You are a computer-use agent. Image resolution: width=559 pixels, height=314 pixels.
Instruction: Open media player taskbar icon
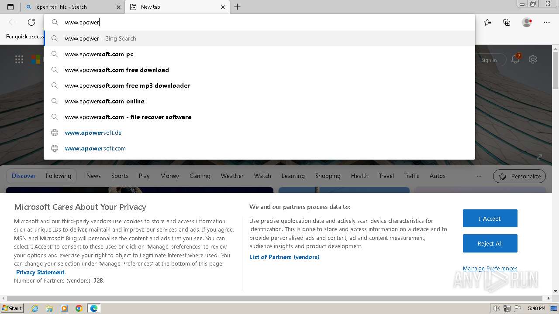tap(64, 308)
